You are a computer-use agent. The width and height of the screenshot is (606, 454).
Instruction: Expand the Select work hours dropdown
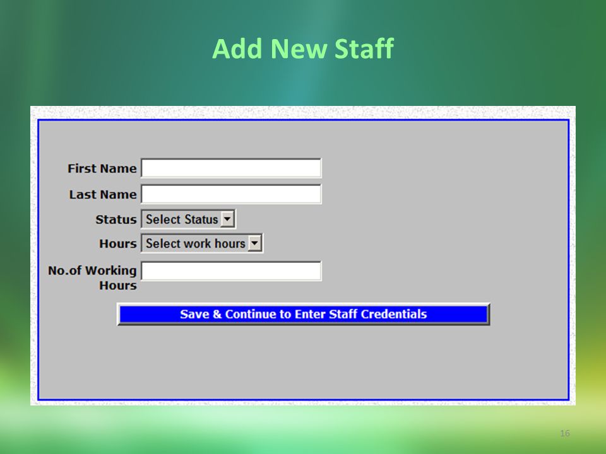click(202, 243)
